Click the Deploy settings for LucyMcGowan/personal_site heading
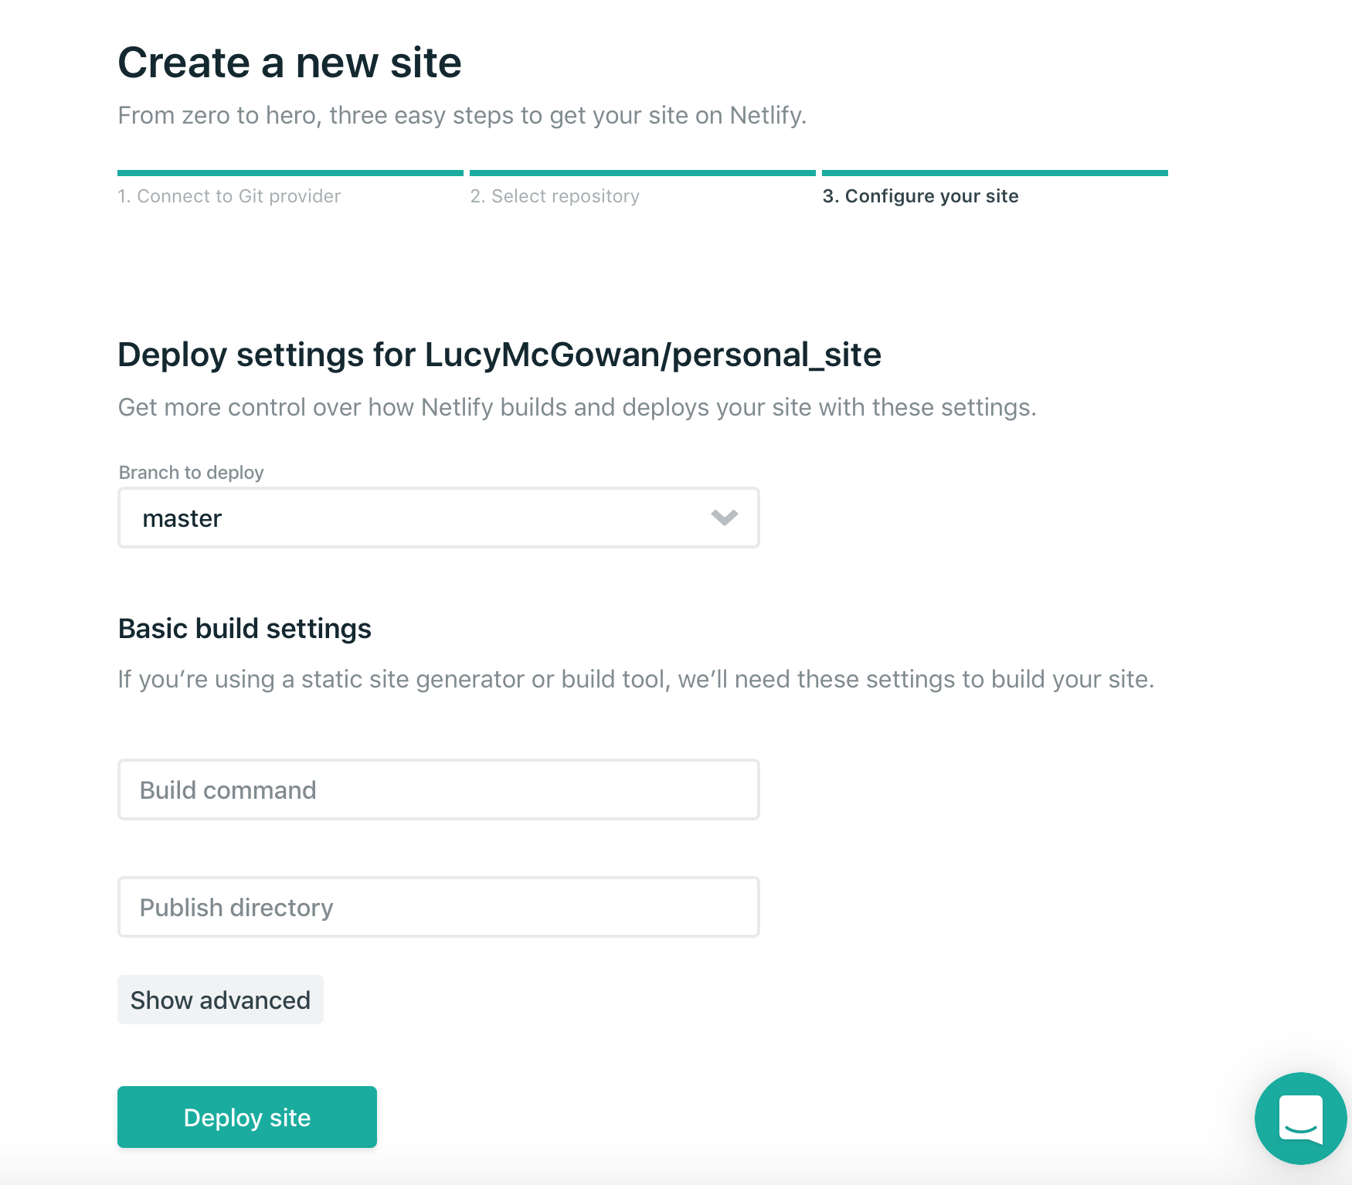This screenshot has height=1185, width=1352. point(499,355)
